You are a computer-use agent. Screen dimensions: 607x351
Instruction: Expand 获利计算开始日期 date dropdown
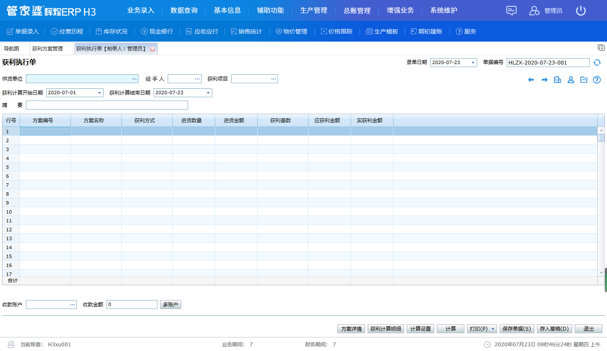(x=100, y=93)
